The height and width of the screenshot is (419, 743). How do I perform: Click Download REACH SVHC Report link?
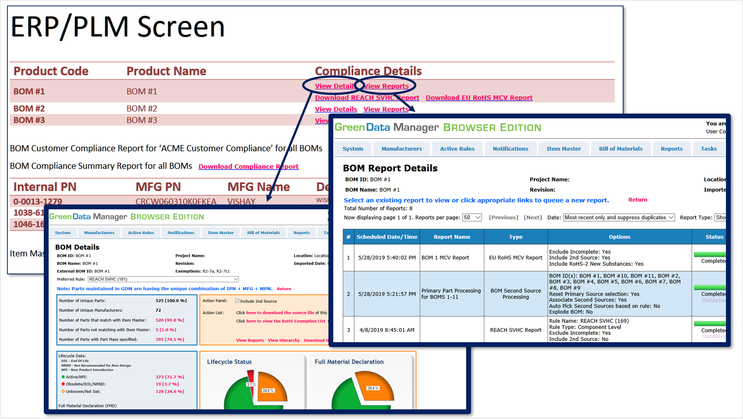[367, 98]
